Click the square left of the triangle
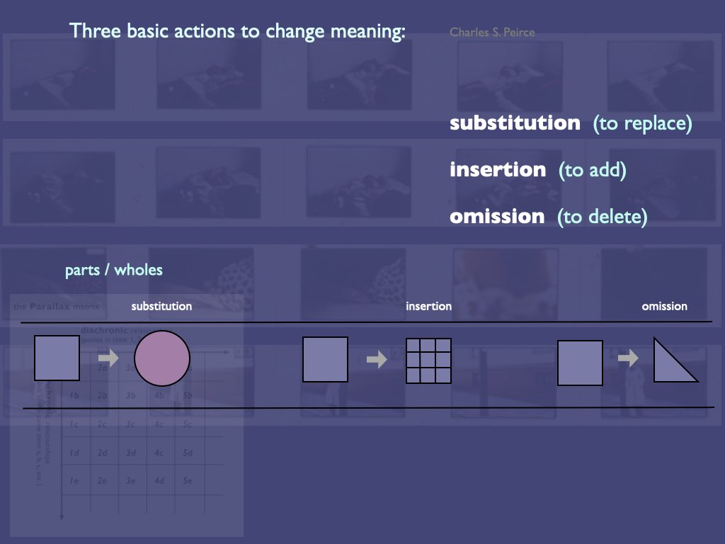Image resolution: width=725 pixels, height=544 pixels. (580, 363)
